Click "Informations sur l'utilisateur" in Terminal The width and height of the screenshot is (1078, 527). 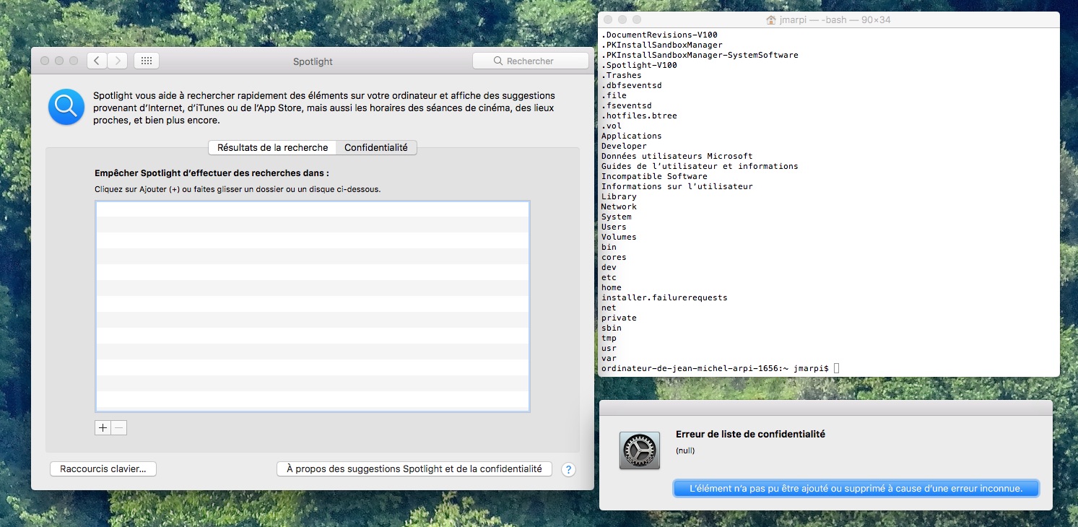(x=677, y=186)
